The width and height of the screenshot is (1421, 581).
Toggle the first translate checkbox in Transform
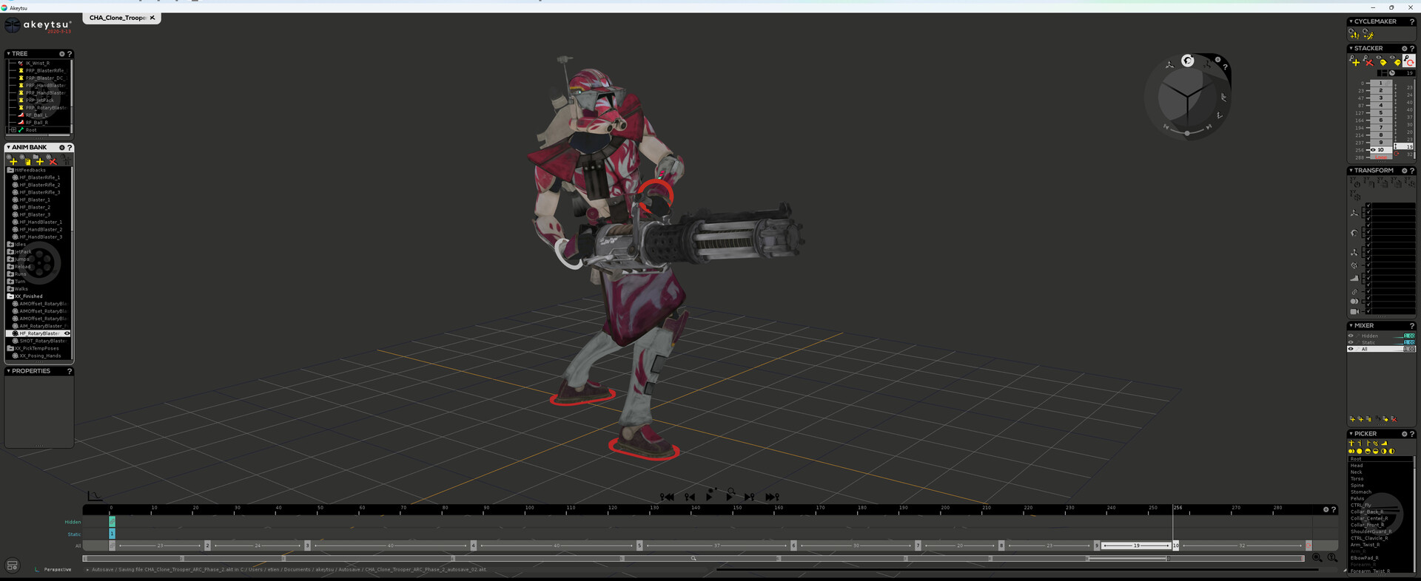1368,206
